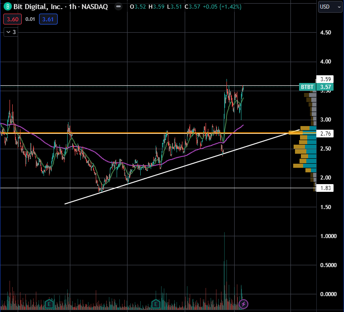Click the 1.83 horizontal line price label
The height and width of the screenshot is (312, 344).
(325, 188)
